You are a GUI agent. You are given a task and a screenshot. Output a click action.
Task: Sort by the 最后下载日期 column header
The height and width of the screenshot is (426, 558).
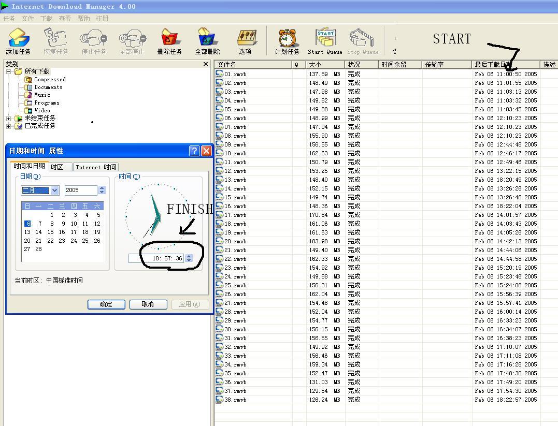pos(506,64)
